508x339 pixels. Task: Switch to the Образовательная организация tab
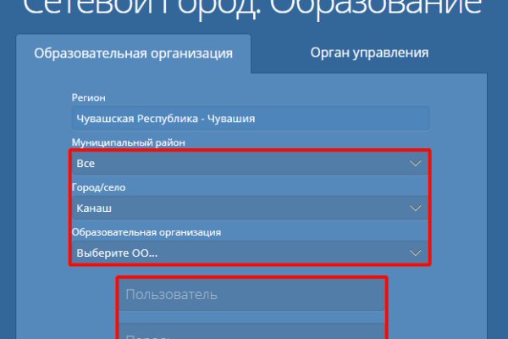[133, 53]
